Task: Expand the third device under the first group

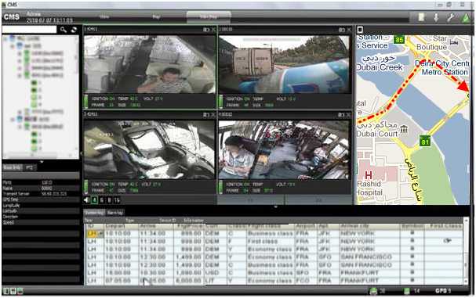Action: point(20,68)
